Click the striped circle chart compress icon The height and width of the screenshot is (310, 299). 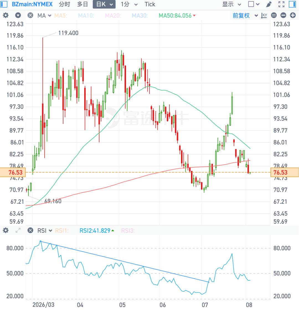[x=274, y=15]
